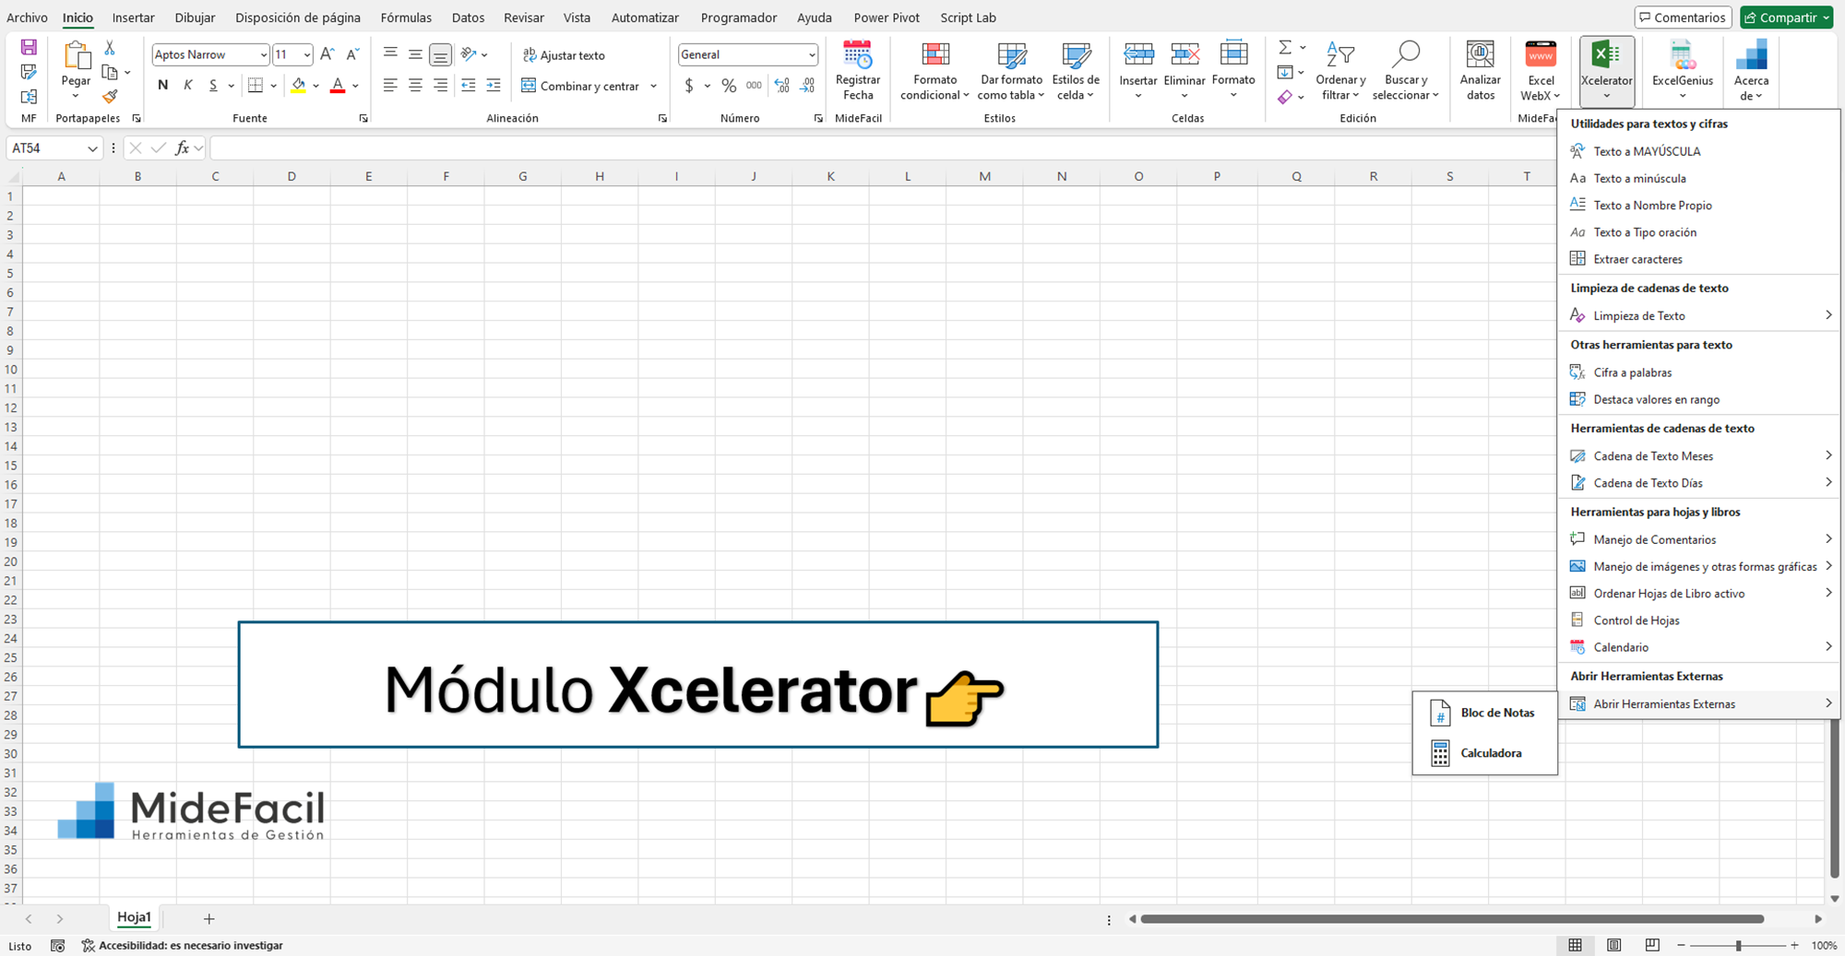Image resolution: width=1845 pixels, height=956 pixels.
Task: Select Texto a MAYÚSCULA menu item
Action: pos(1699,151)
